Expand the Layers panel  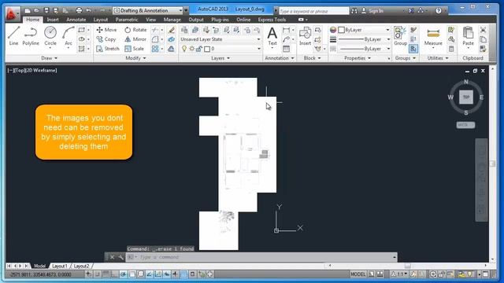click(220, 58)
